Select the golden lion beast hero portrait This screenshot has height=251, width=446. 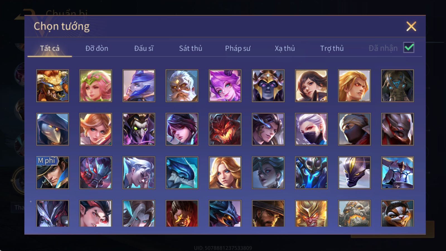[52, 86]
